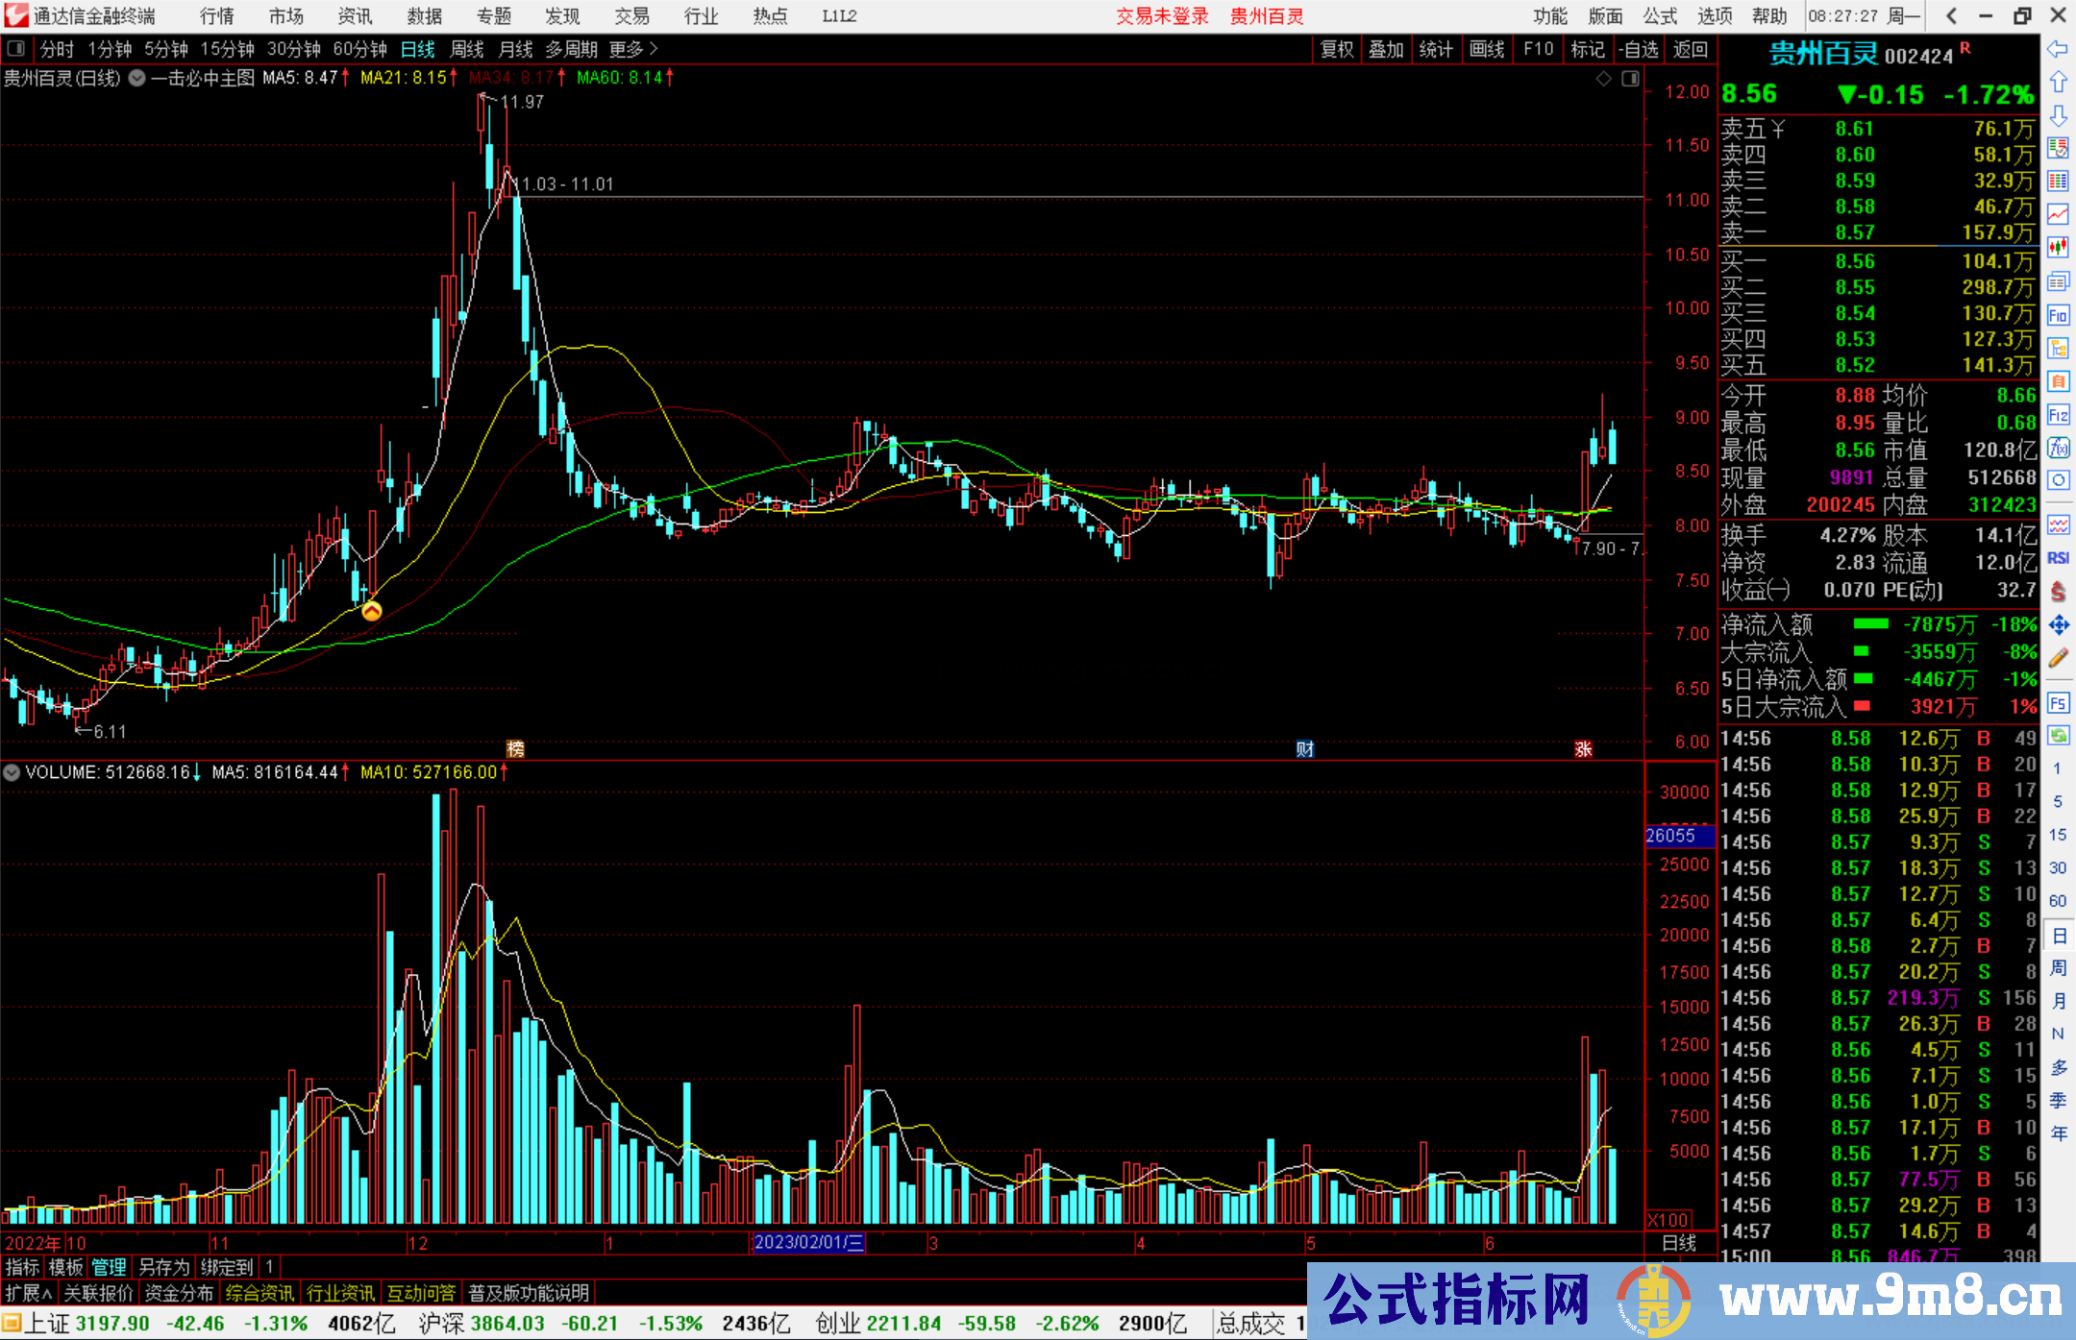Click the green refresh icon in sidebar

(x=2058, y=736)
